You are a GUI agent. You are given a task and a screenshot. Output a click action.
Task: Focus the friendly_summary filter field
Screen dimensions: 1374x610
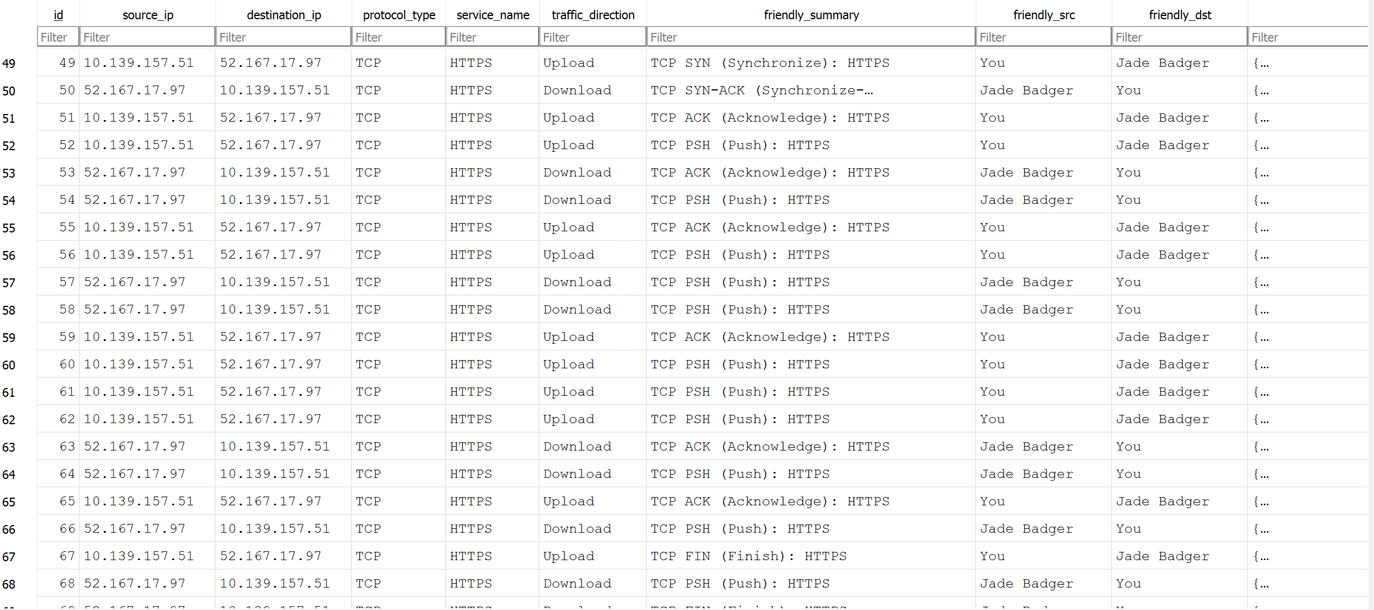[x=811, y=37]
